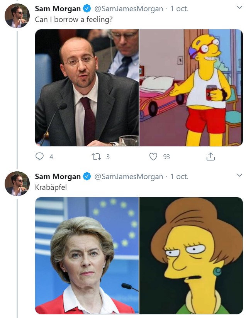The image size is (246, 318).
Task: Like the "Can I borrow a feeling?" tweet
Action: 153,157
